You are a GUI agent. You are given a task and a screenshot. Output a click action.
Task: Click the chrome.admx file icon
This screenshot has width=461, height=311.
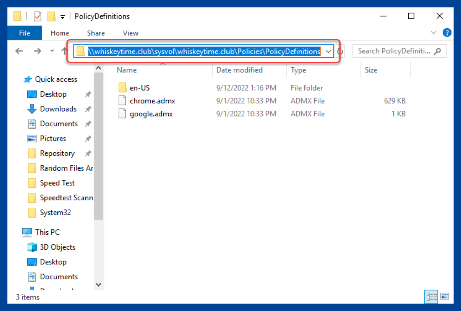(x=122, y=101)
